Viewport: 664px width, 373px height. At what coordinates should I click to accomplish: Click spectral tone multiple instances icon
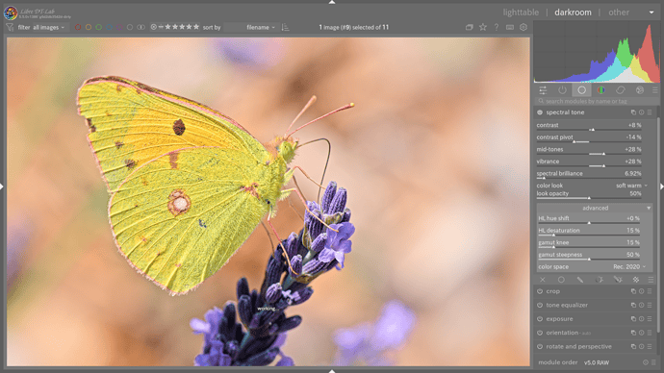[x=633, y=112]
